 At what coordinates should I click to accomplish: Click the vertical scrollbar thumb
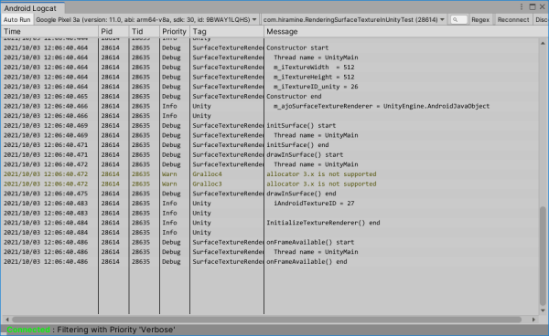pos(543,256)
